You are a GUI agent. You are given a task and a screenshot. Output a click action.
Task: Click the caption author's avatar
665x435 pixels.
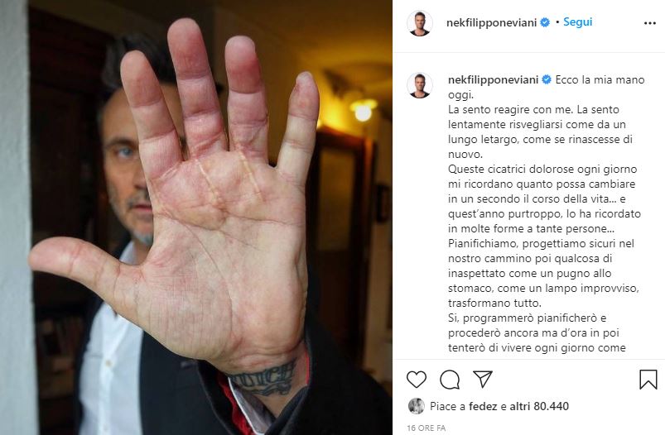(x=420, y=85)
